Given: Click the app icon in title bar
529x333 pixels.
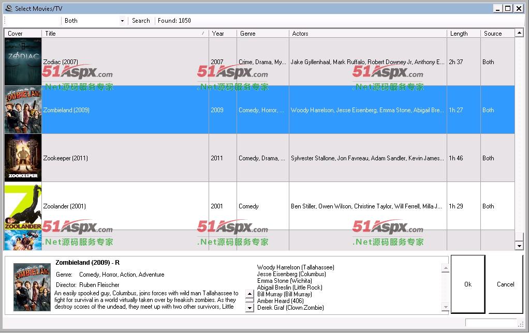Looking at the screenshot, I should tap(8, 8).
